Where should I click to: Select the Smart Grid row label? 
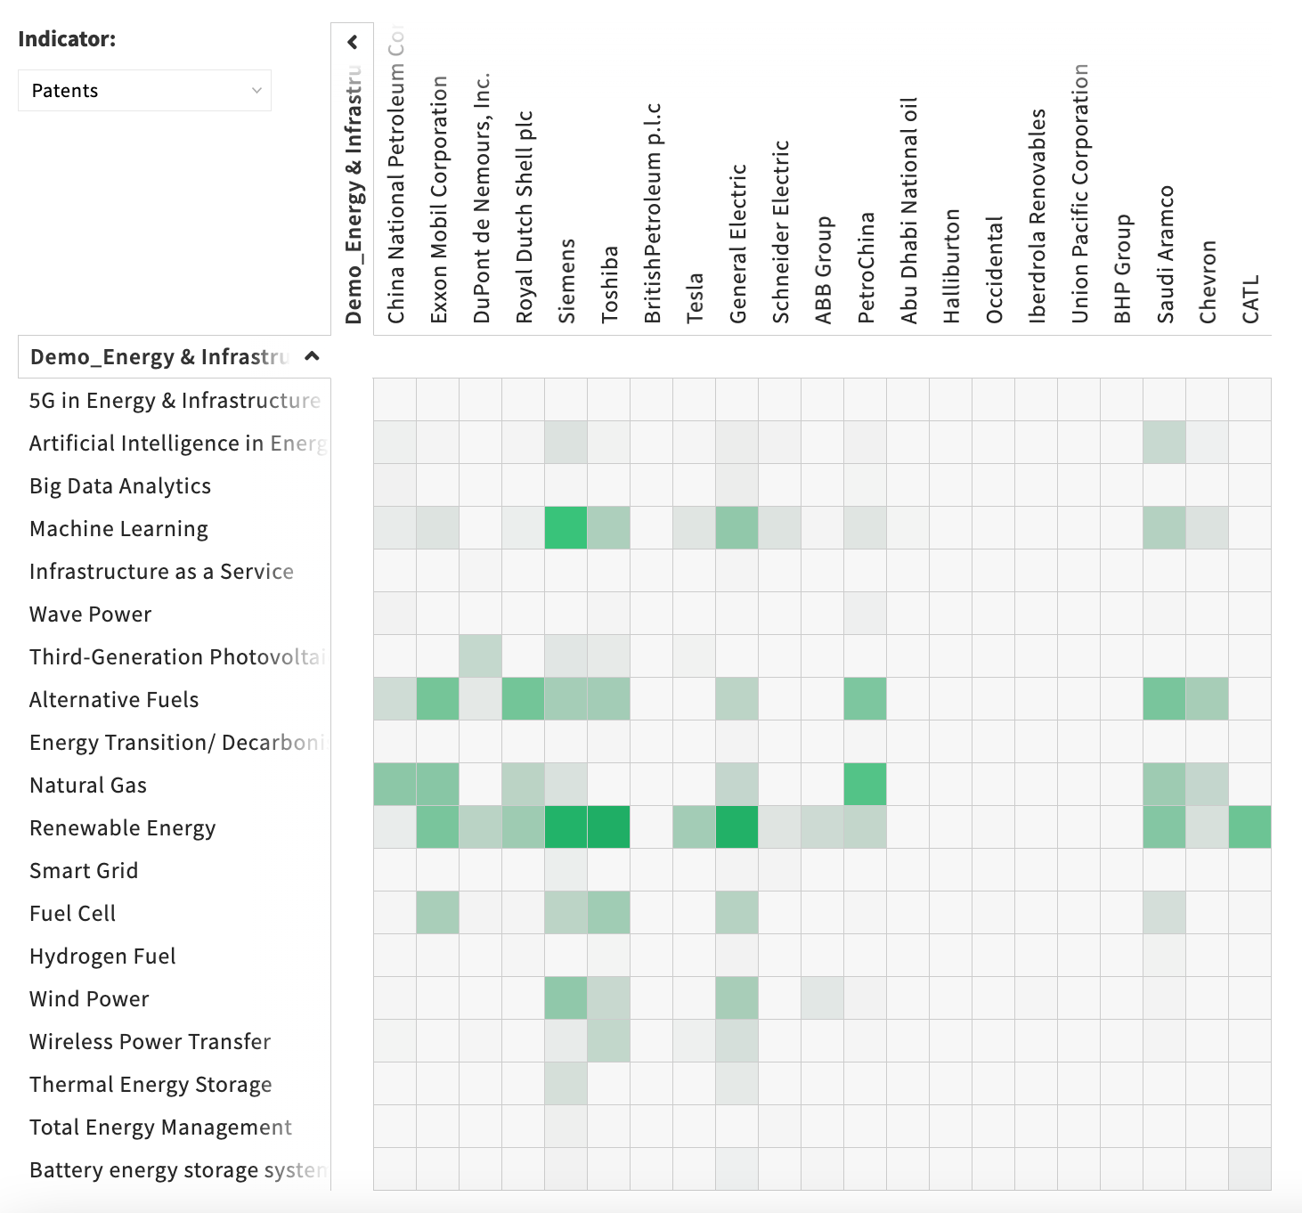[84, 871]
